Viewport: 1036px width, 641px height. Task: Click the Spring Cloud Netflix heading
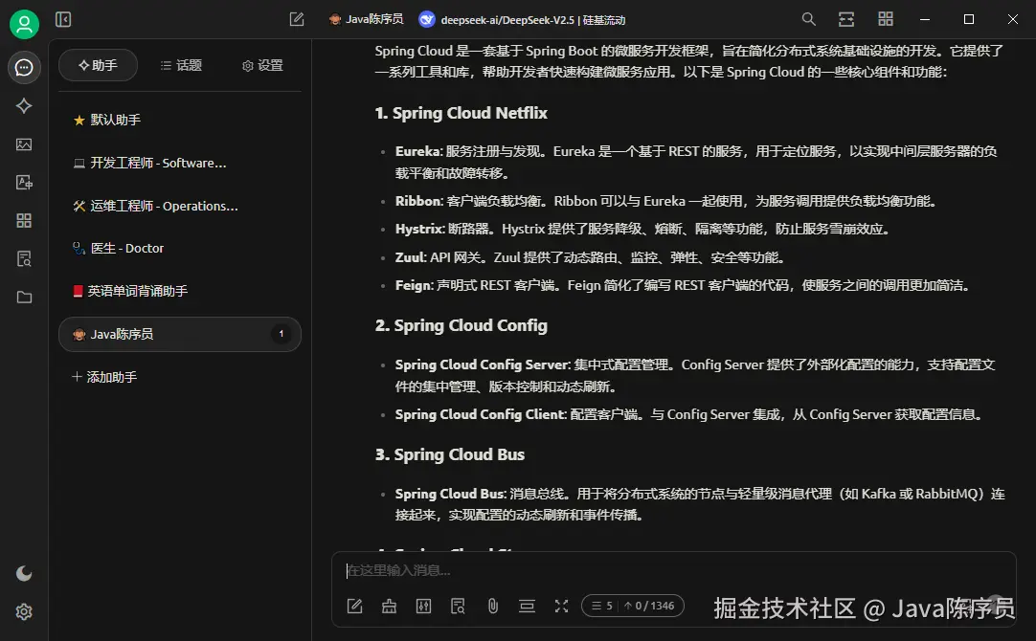pos(462,113)
